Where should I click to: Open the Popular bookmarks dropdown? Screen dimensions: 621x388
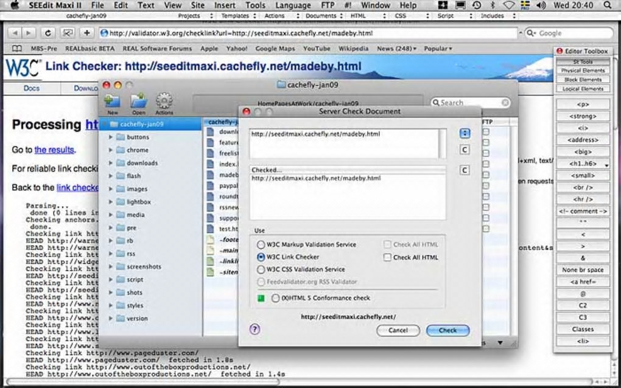pyautogui.click(x=438, y=49)
